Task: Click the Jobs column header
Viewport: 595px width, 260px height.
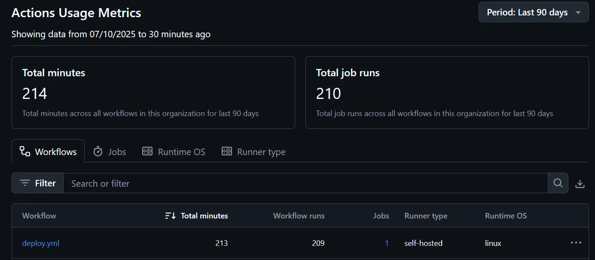Action: tap(381, 216)
